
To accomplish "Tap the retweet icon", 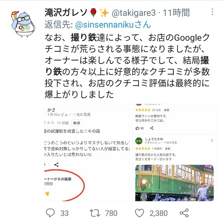I will click(x=95, y=213).
